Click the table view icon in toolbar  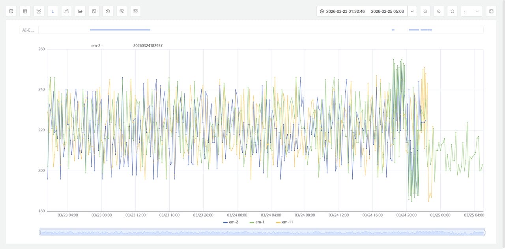tap(25, 11)
